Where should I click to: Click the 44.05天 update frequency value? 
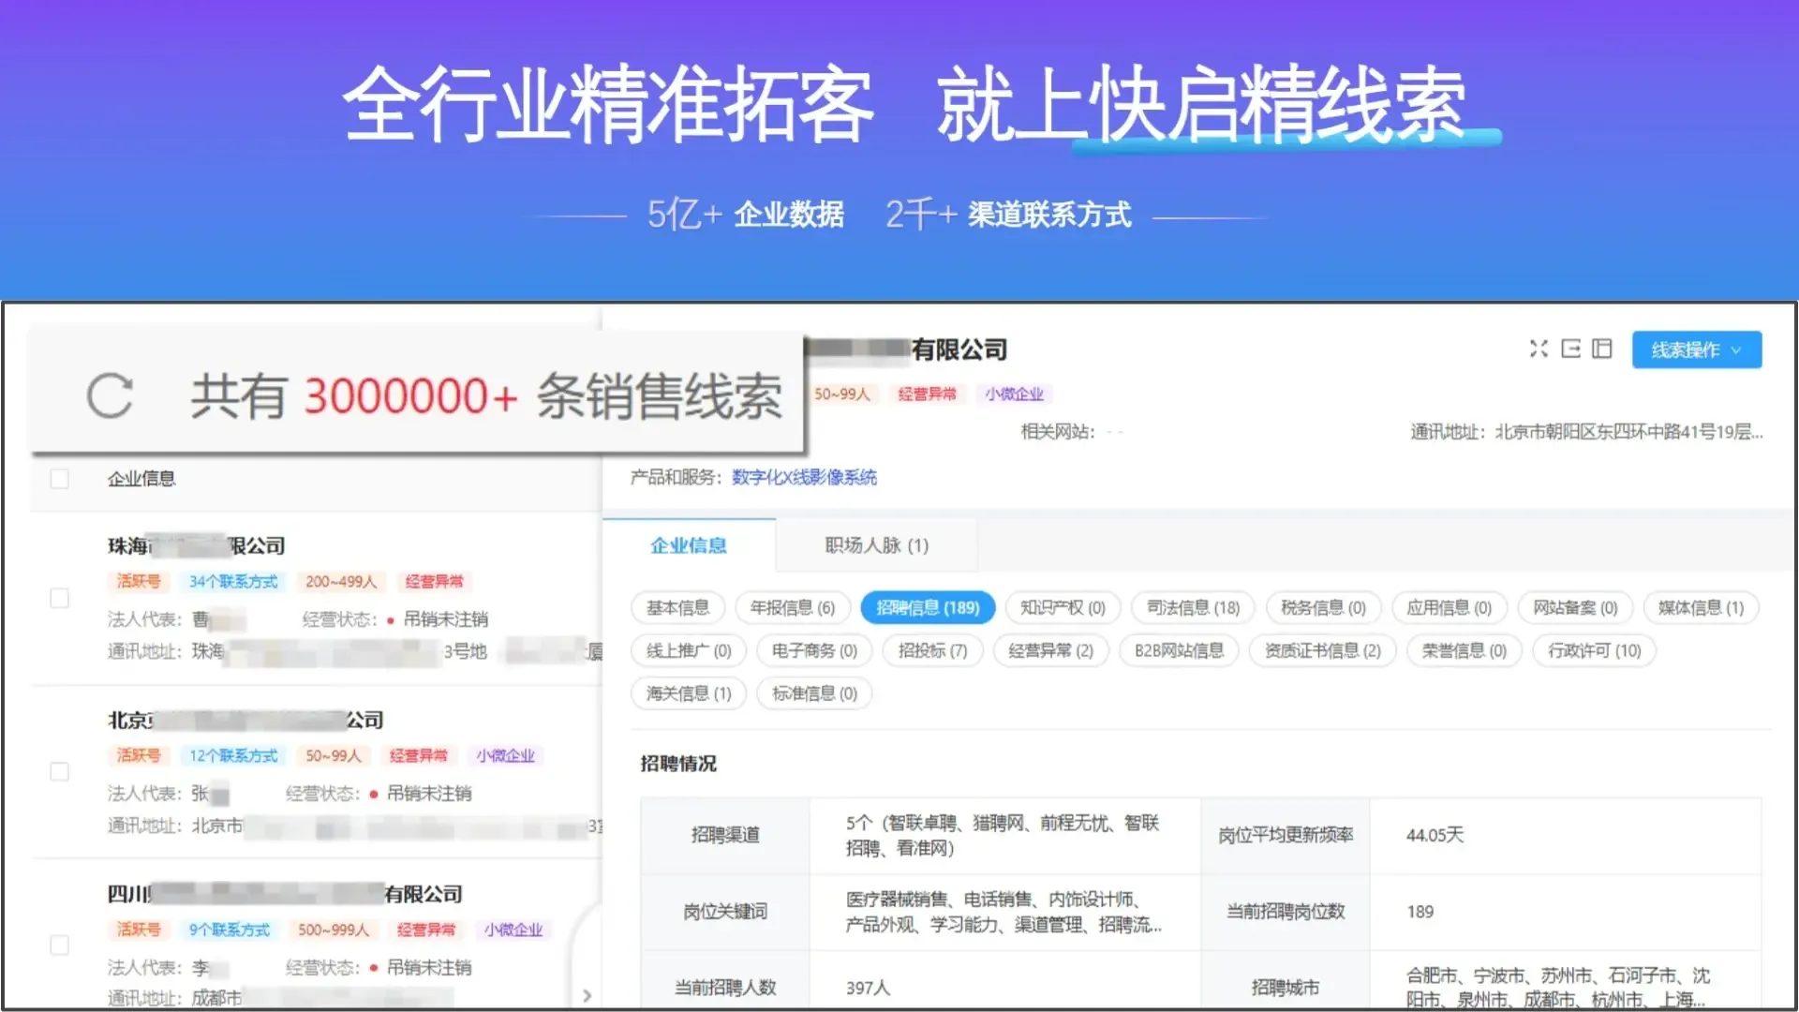tap(1434, 835)
